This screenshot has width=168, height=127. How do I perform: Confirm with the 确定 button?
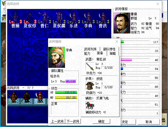pyautogui.click(x=101, y=122)
